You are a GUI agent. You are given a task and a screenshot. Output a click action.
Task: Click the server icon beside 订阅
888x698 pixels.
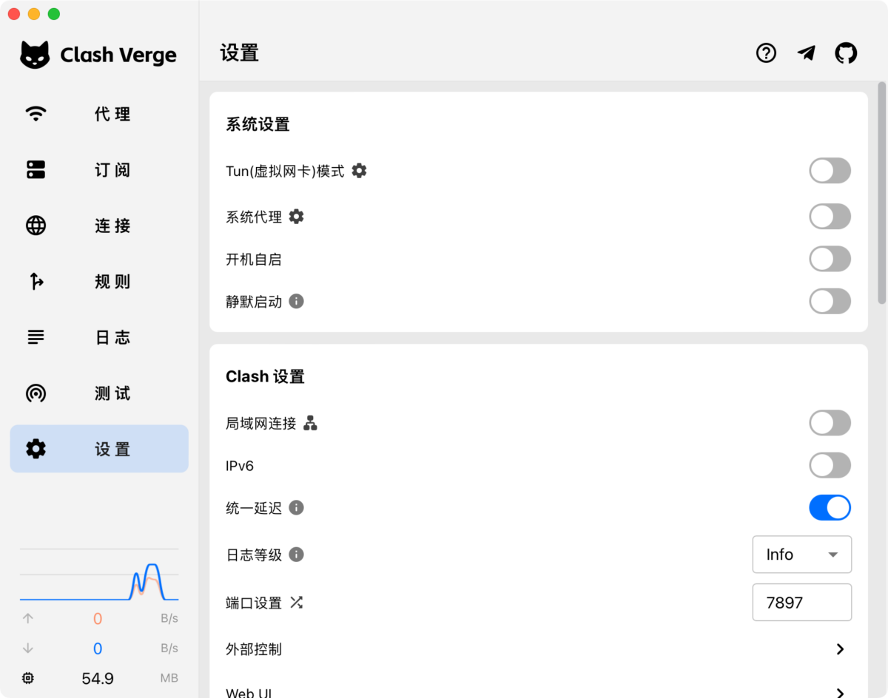pyautogui.click(x=36, y=169)
